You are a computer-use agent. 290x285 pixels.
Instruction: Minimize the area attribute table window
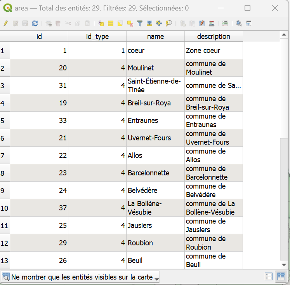[221, 8]
